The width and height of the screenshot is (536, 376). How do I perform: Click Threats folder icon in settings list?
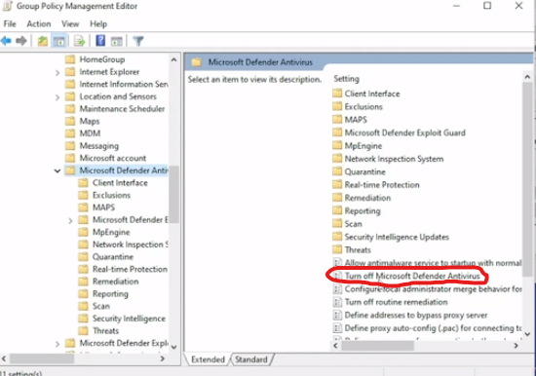(337, 249)
